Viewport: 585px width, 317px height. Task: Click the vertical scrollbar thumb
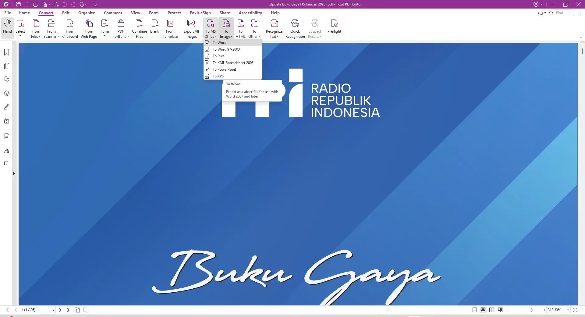(x=583, y=51)
